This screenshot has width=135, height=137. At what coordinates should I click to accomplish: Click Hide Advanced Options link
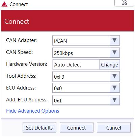33,111
